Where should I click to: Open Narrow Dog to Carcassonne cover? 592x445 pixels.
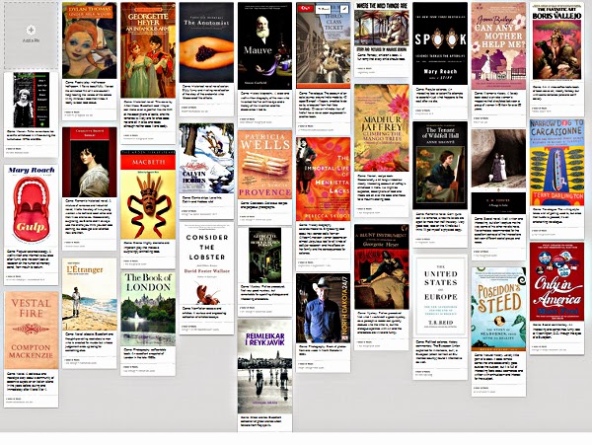coord(556,162)
